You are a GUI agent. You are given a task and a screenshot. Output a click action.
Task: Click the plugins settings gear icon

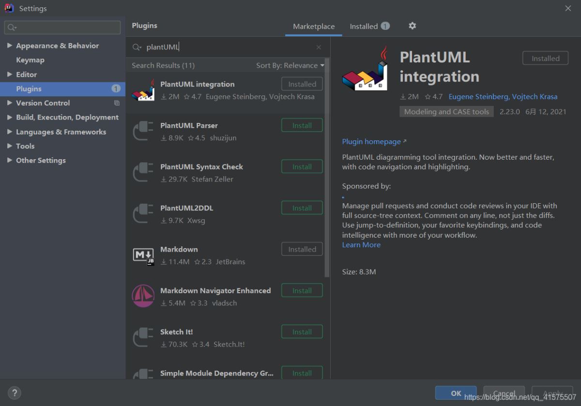click(x=412, y=26)
